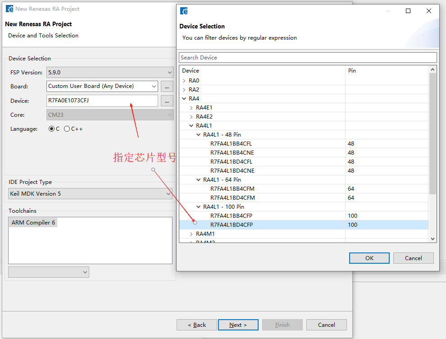Screen dimensions: 446x339
Task: Click the browse button next to Board
Action: click(167, 86)
